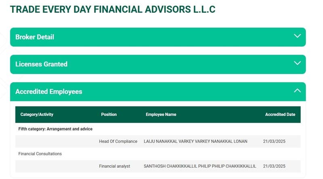Click Santhosh's accredited date 21/03/2025
The height and width of the screenshot is (179, 323).
pos(274,166)
